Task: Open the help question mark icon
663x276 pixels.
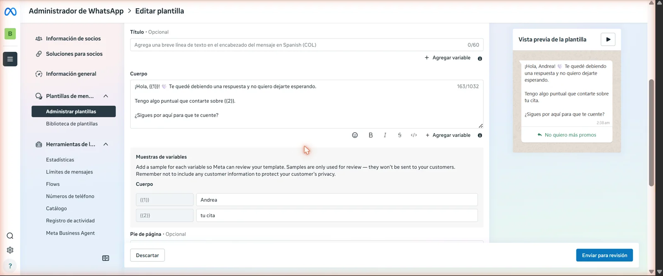Action: [10, 266]
